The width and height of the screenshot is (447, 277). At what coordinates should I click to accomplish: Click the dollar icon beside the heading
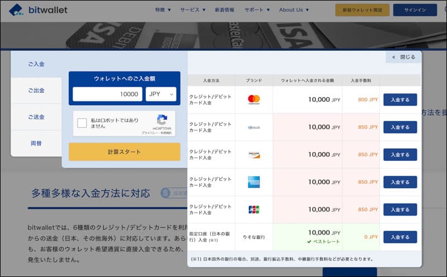[x=165, y=194]
